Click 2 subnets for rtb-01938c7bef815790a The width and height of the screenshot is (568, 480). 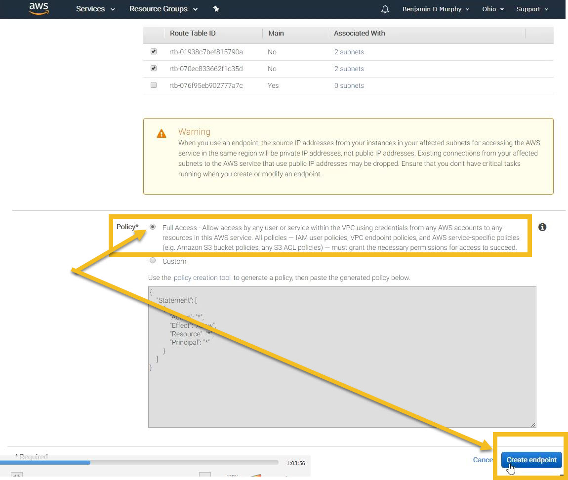349,52
